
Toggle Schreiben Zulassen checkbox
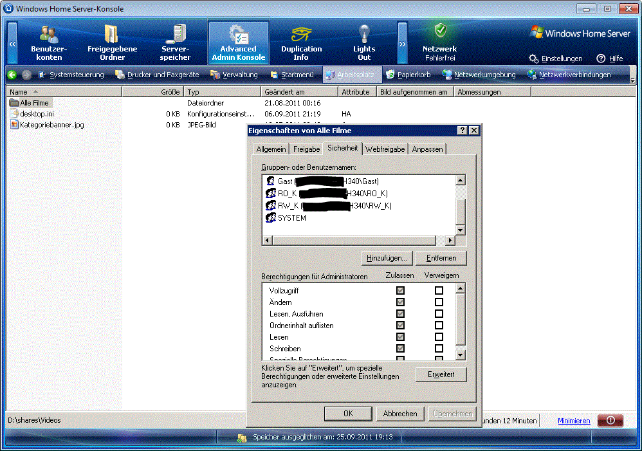pos(400,349)
